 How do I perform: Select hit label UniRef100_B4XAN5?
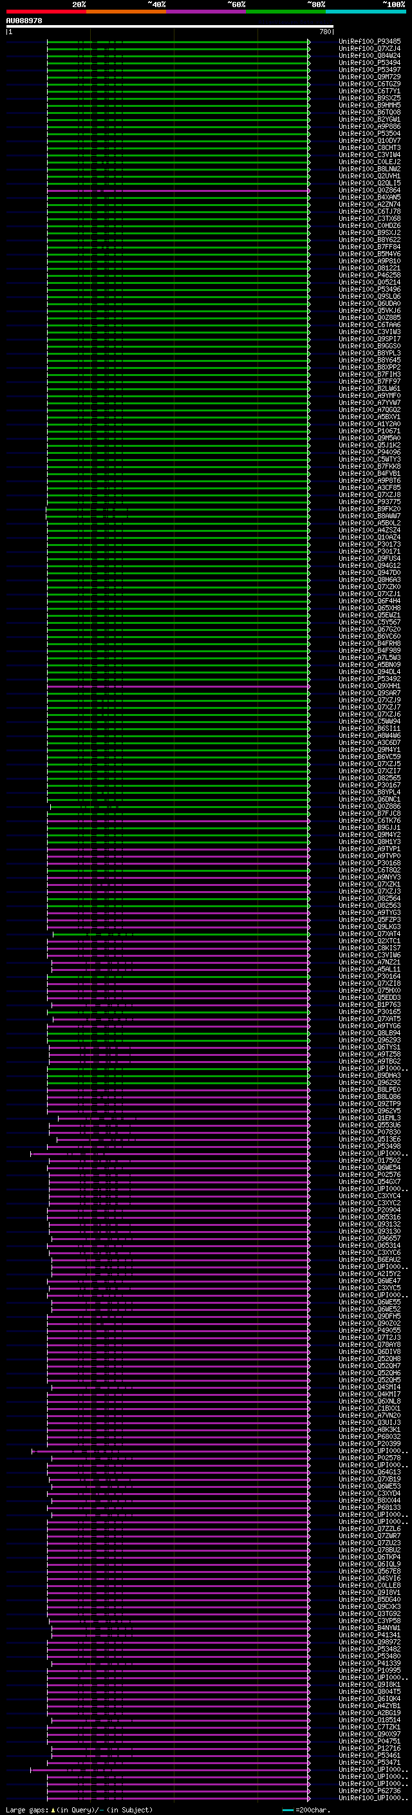click(x=370, y=197)
